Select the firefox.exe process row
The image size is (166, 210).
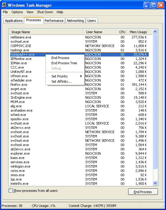[x=79, y=85]
